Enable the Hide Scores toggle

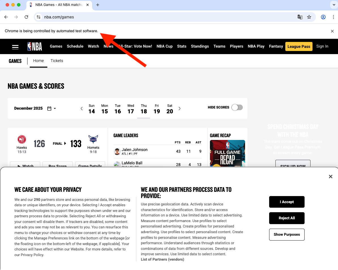point(237,107)
